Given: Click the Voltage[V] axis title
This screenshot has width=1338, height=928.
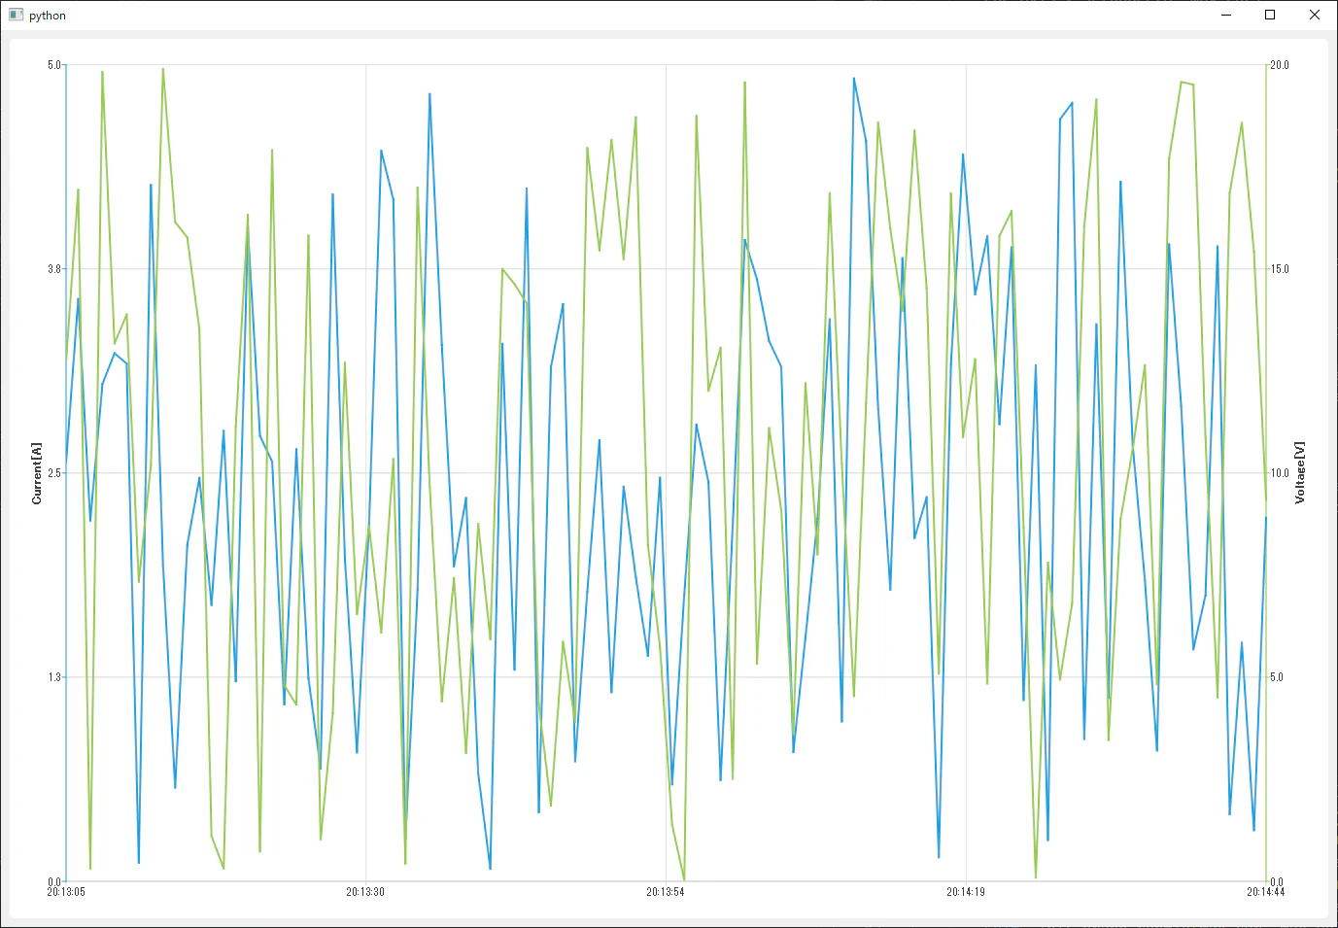Looking at the screenshot, I should 1300,473.
